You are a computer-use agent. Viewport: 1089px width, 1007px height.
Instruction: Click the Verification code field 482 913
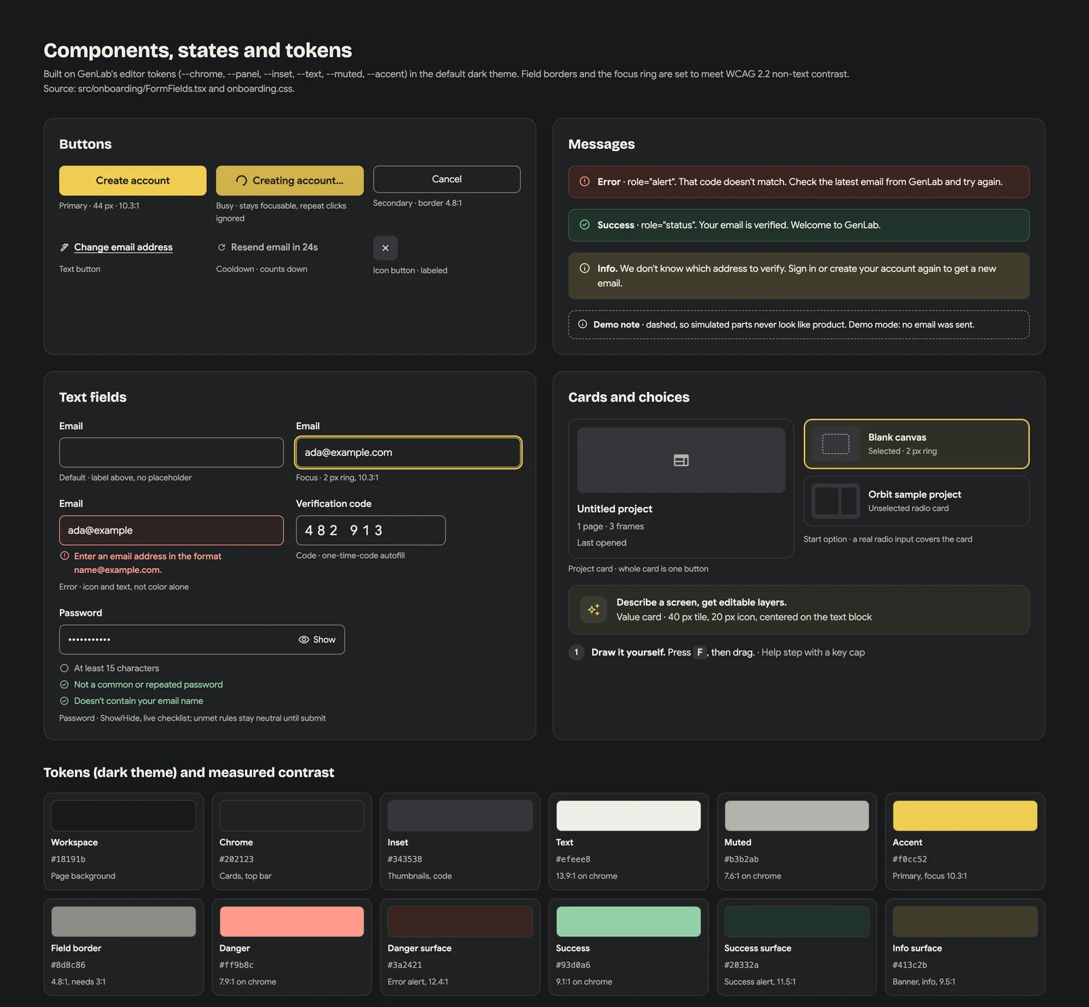click(x=371, y=530)
